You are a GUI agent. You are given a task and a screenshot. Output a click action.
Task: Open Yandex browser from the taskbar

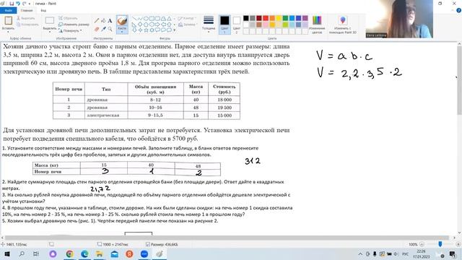coord(129,253)
